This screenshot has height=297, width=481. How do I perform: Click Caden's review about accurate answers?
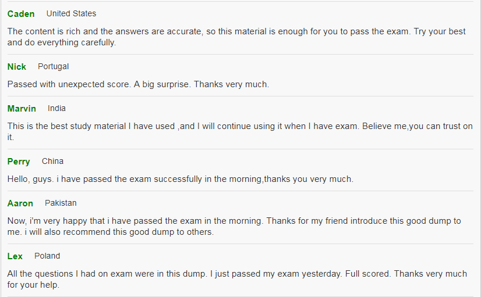pos(236,37)
